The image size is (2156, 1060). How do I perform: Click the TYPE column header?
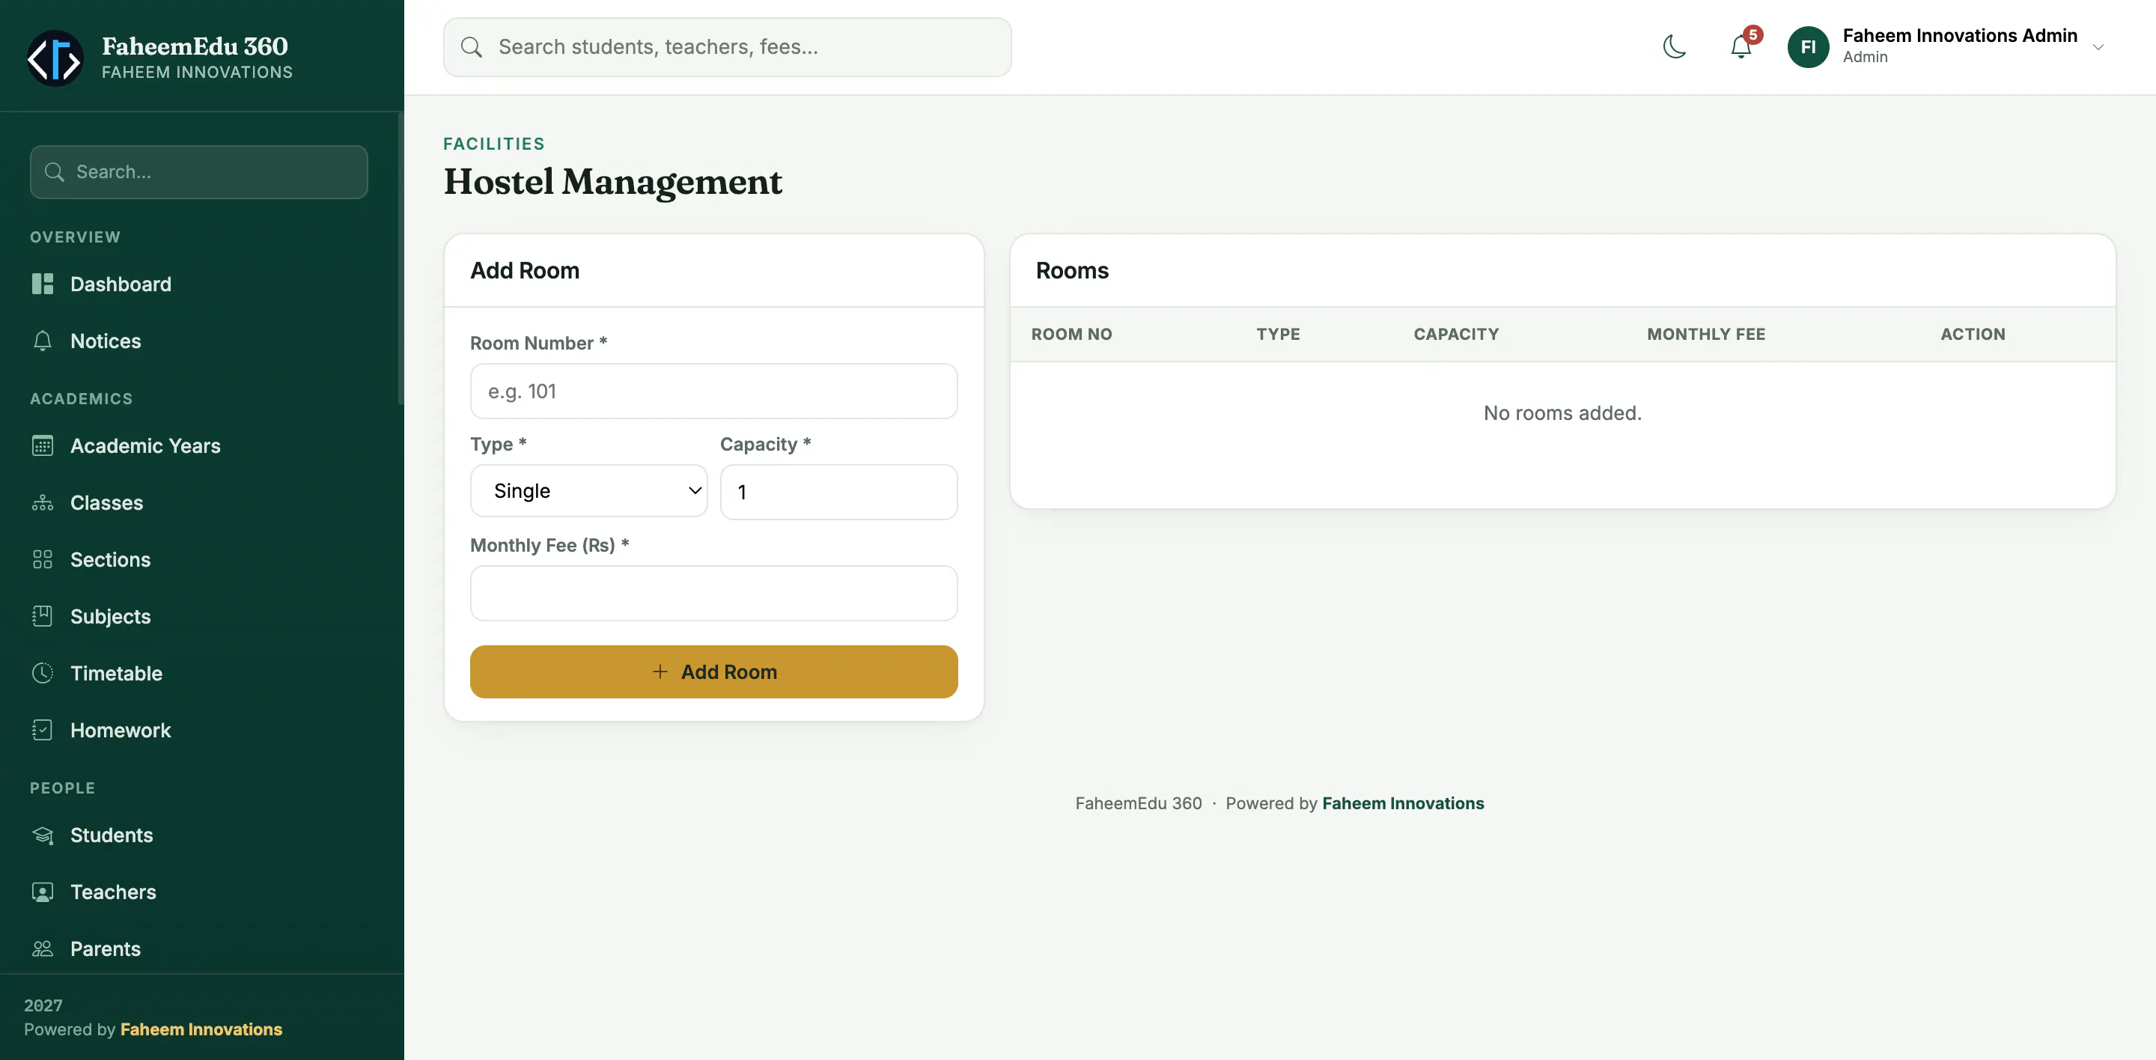[x=1278, y=335]
